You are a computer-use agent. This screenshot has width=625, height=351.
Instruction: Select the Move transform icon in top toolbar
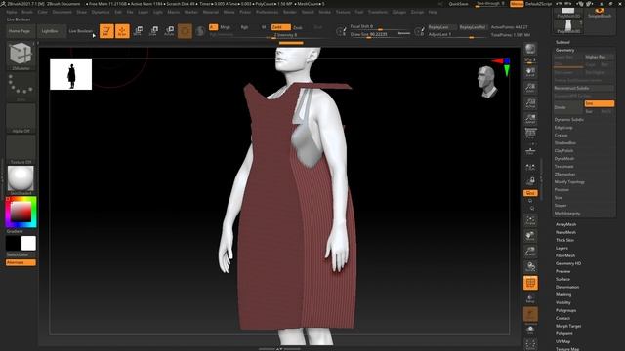tap(138, 31)
